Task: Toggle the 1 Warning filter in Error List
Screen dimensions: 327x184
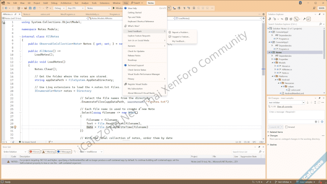Action: (49, 152)
